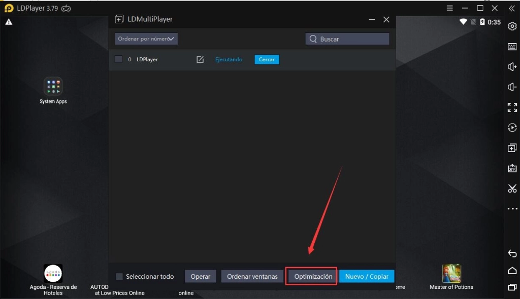
Task: Expand Ordenar por número dropdown
Action: (x=146, y=39)
